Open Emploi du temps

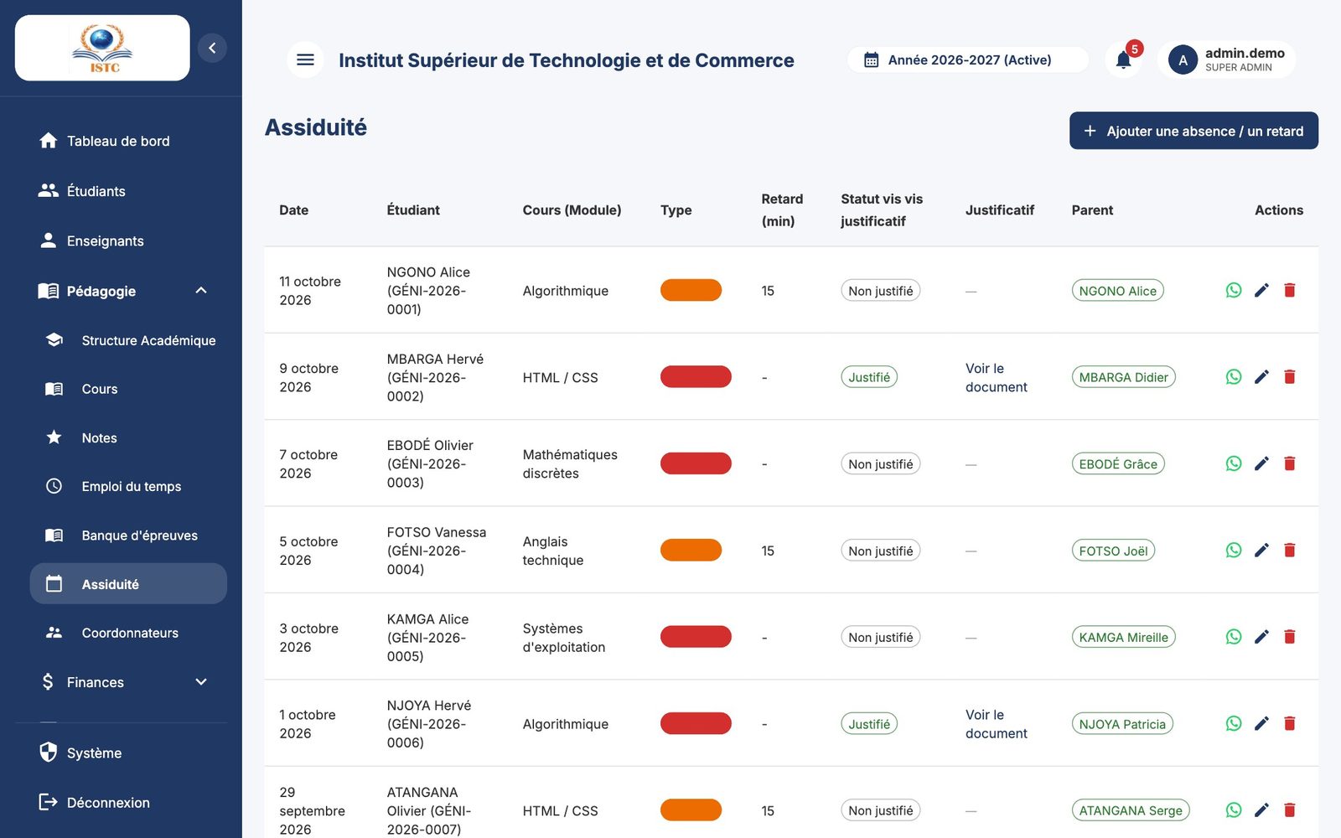pyautogui.click(x=128, y=486)
